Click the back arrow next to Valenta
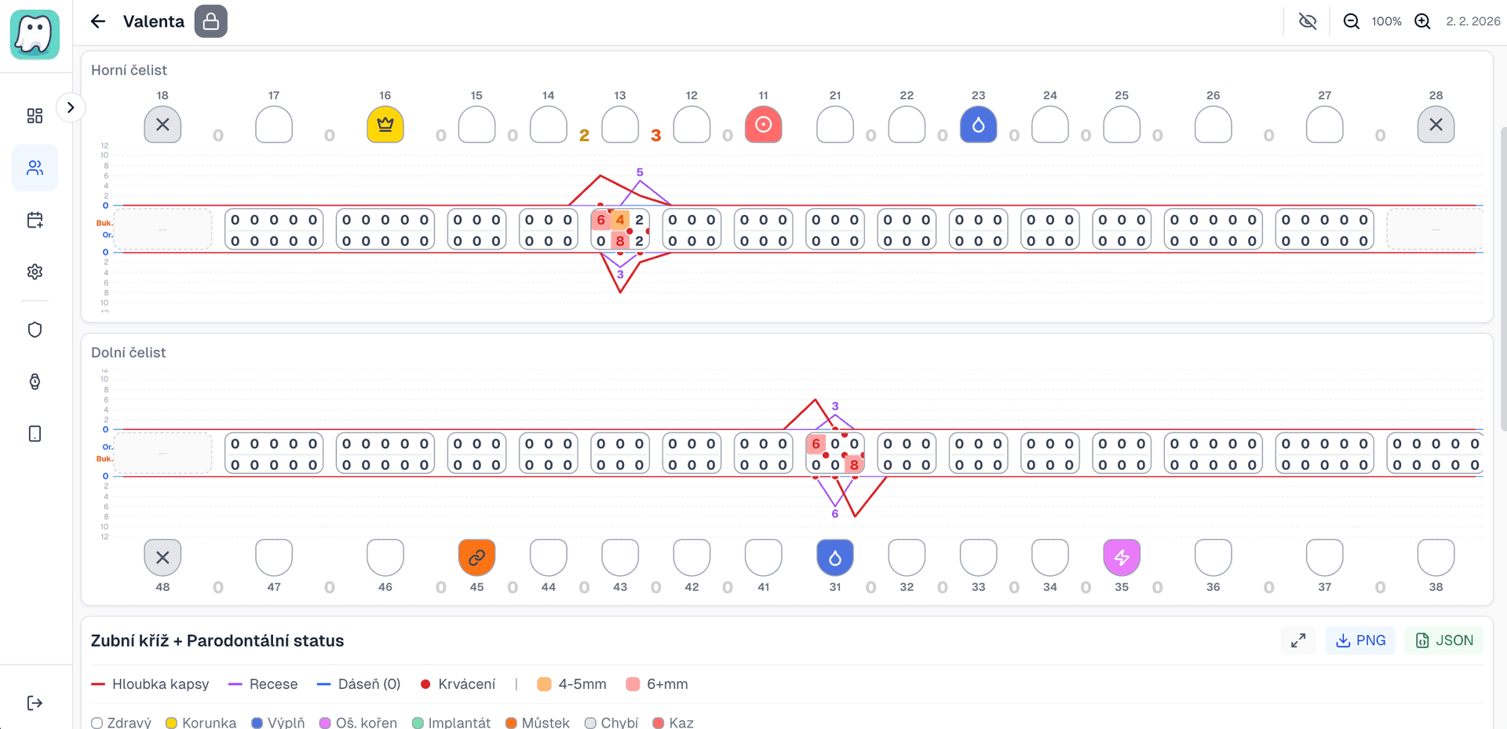 [x=98, y=21]
